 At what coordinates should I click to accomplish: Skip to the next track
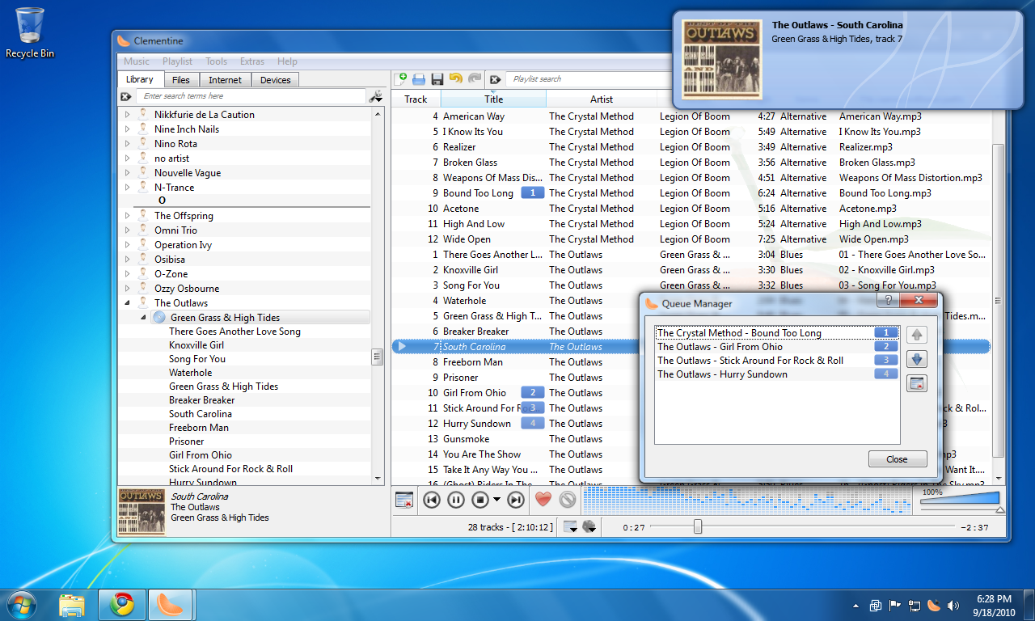[514, 500]
